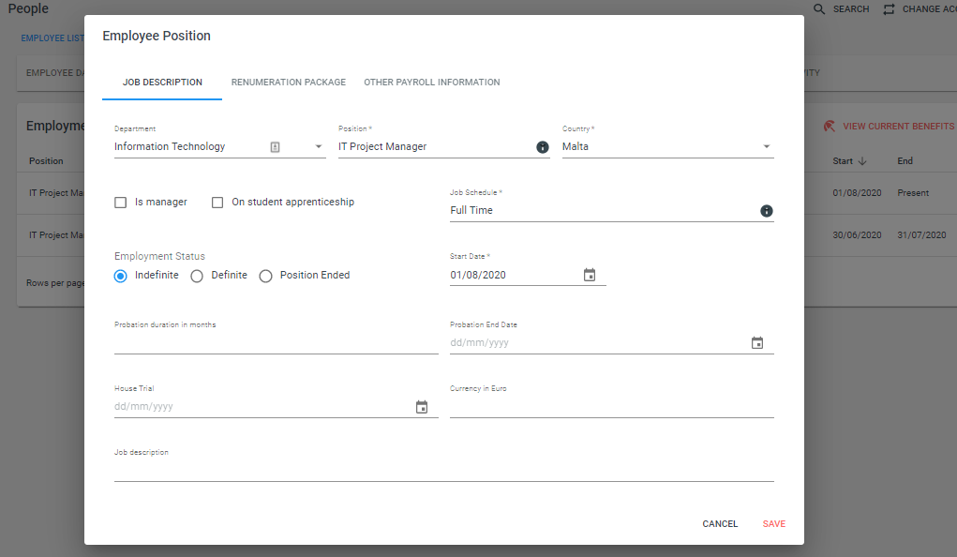The width and height of the screenshot is (957, 557).
Task: Click the Search button label
Action: 851,9
